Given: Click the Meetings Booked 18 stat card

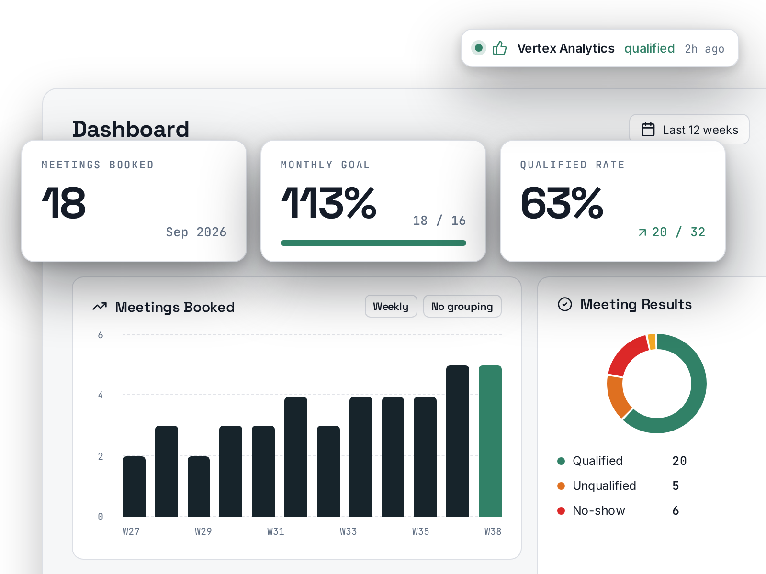Looking at the screenshot, I should pyautogui.click(x=134, y=201).
